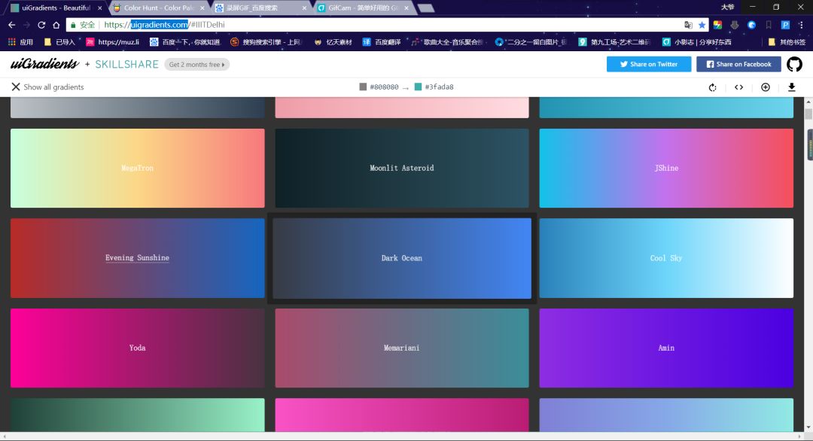Open the SKILLSHARE link
Screen dimensions: 813x441
tap(126, 64)
